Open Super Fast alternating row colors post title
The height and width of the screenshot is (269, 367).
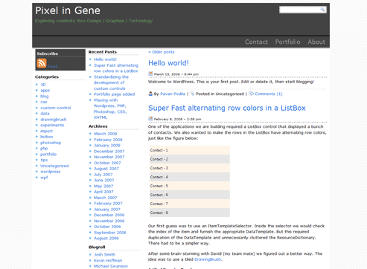[x=227, y=108]
